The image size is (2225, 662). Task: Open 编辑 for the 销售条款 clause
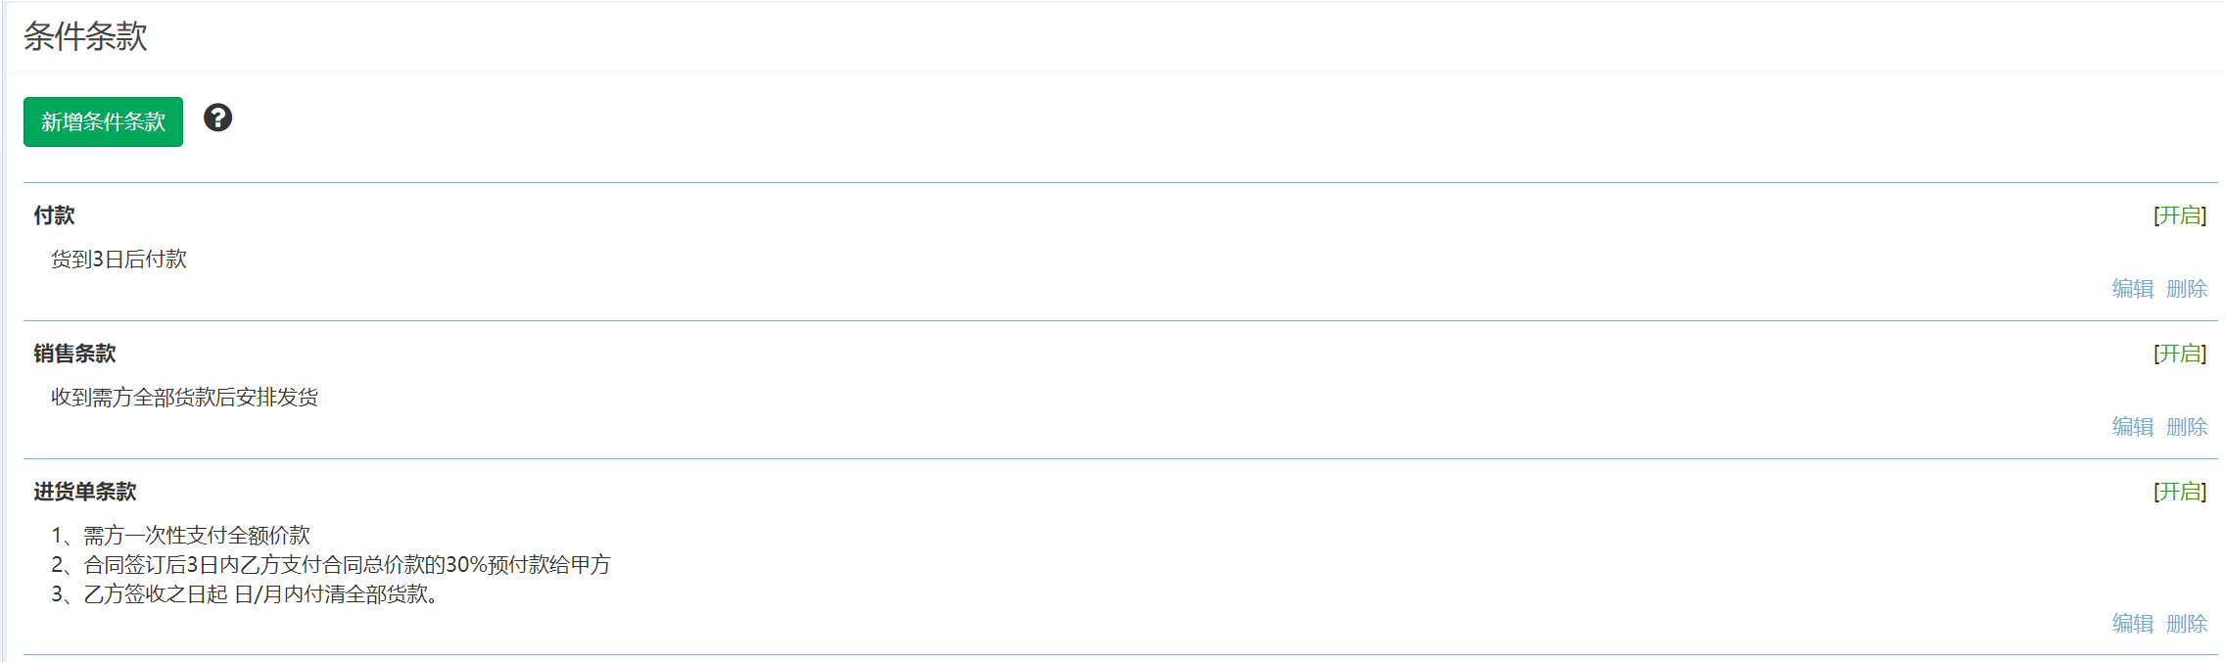[x=2133, y=427]
